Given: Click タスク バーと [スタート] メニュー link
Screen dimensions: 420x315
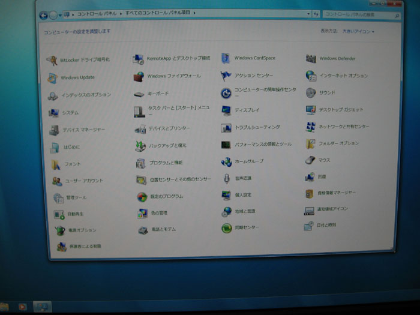Looking at the screenshot, I should point(179,110).
